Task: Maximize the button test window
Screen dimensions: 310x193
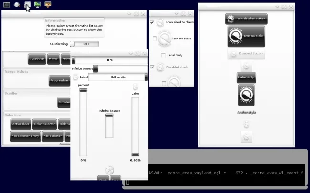Action: (284, 7)
